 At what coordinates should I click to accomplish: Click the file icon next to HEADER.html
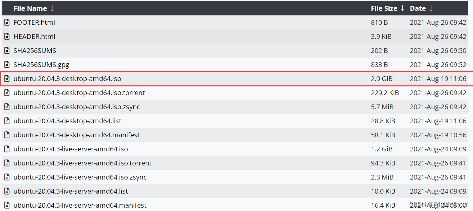(7, 37)
